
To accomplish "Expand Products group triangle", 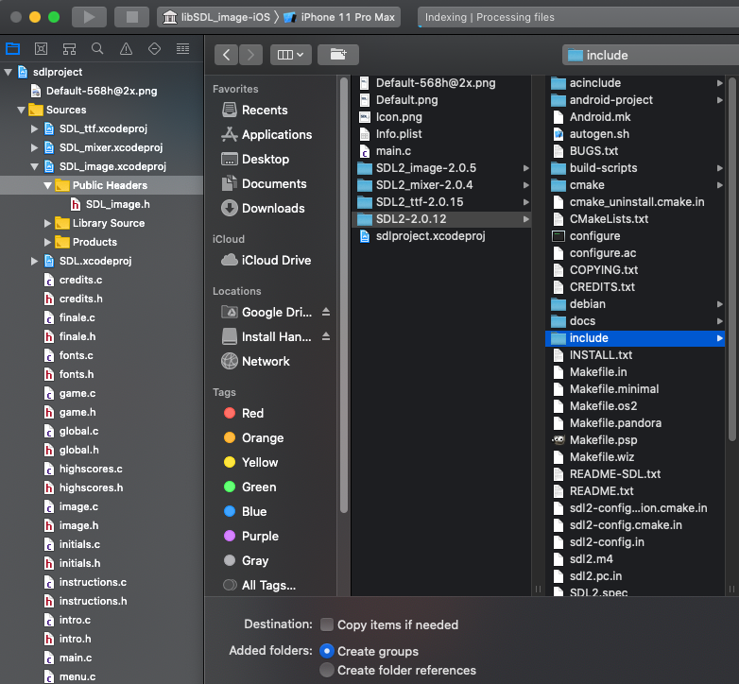I will click(47, 242).
